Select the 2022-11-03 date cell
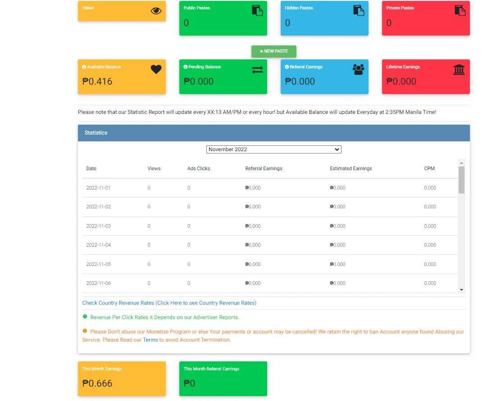Image resolution: width=501 pixels, height=401 pixels. point(98,226)
